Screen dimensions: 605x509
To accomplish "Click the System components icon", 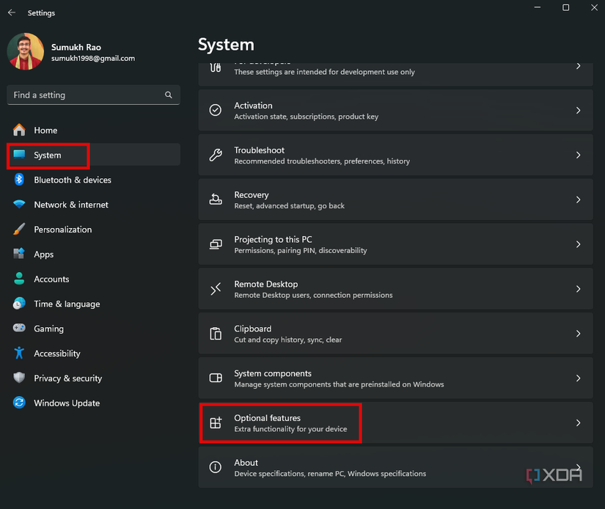I will tap(216, 378).
